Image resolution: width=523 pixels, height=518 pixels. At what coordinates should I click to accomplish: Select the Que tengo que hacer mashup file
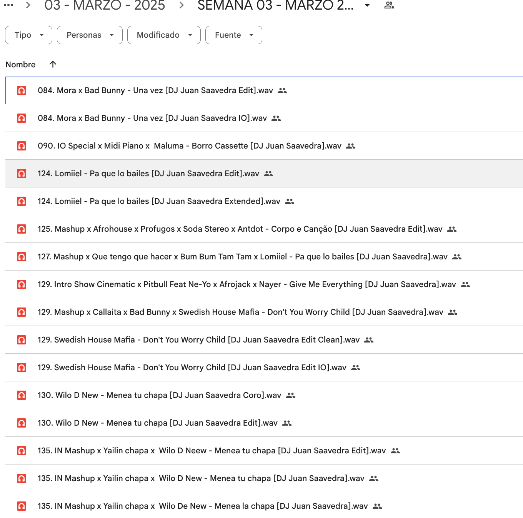pyautogui.click(x=242, y=257)
